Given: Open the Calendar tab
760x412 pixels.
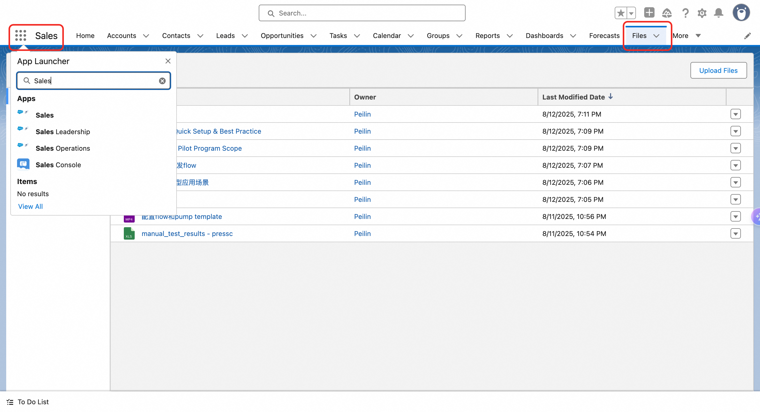Looking at the screenshot, I should click(x=387, y=36).
